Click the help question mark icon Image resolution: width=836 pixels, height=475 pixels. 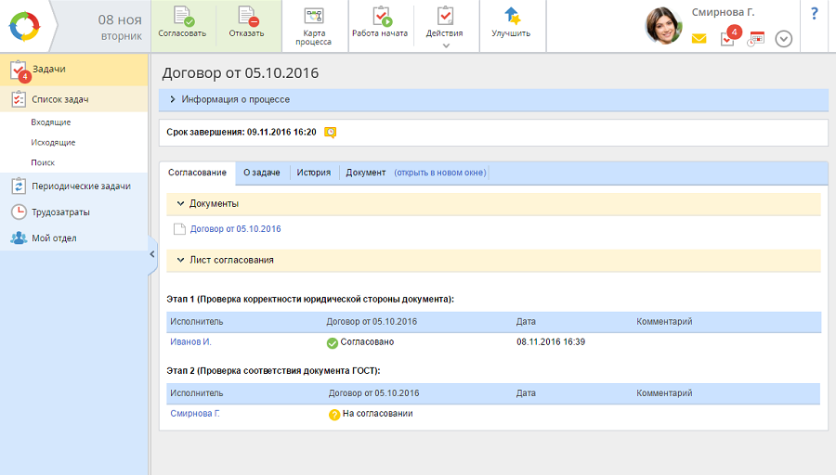(x=815, y=13)
